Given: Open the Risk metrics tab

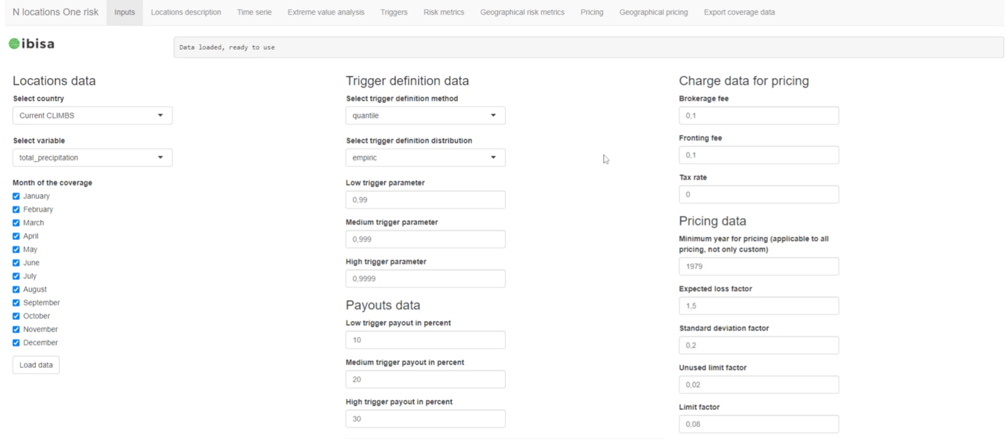Looking at the screenshot, I should tap(444, 12).
